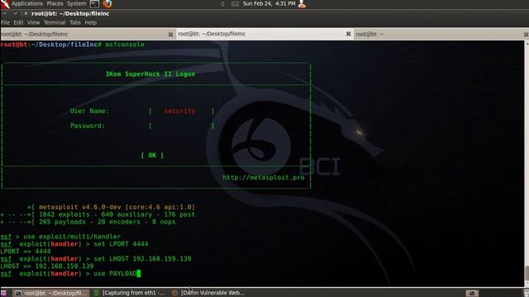Click the user icon in top panel

point(302,4)
